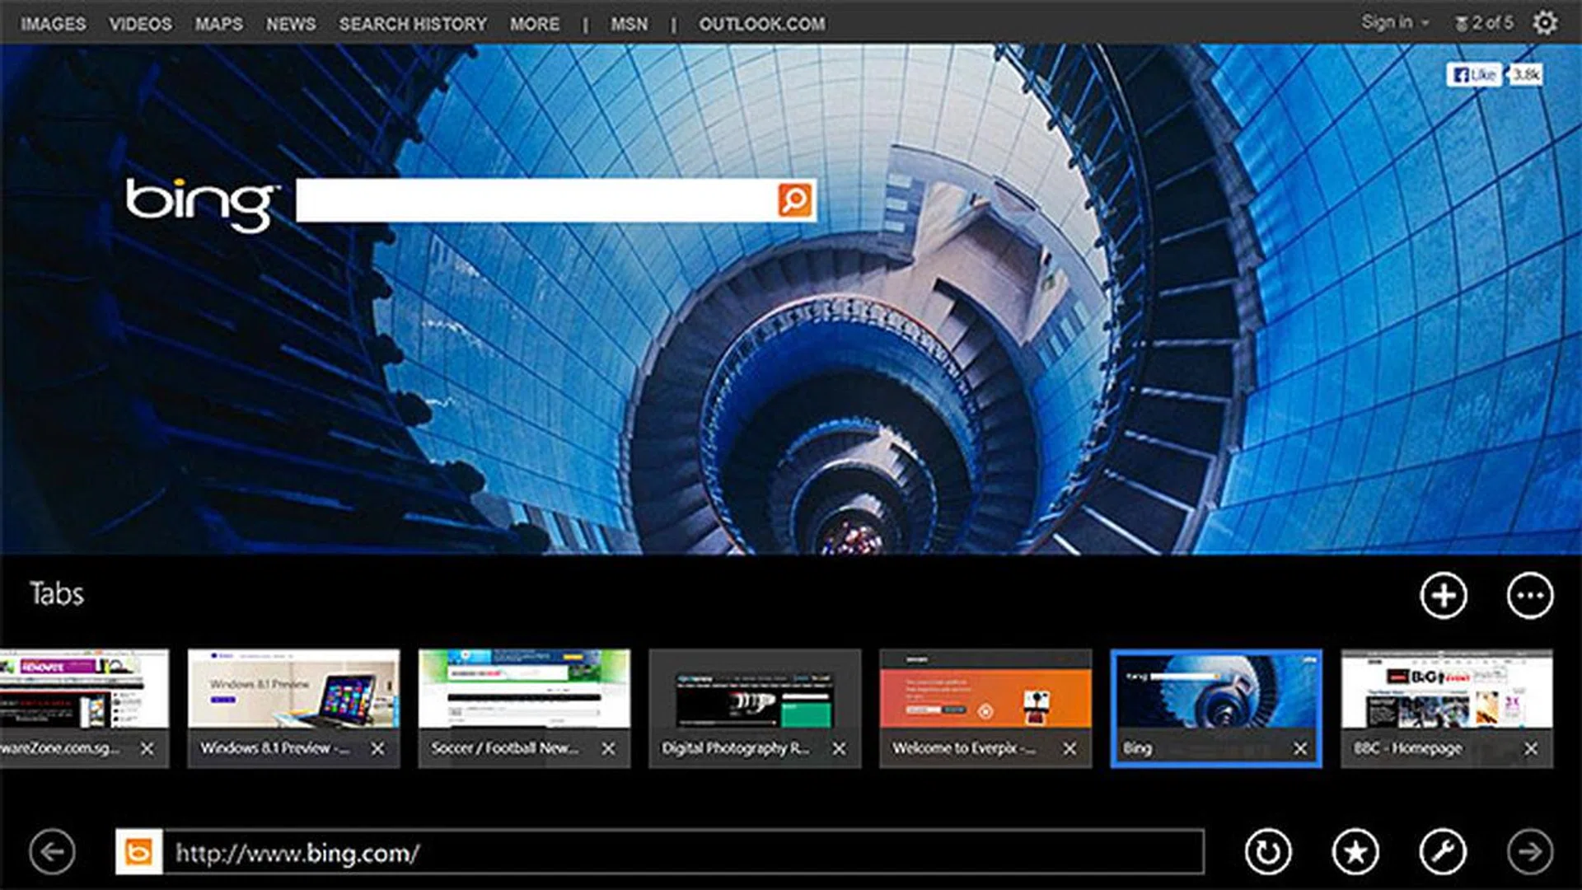Image resolution: width=1582 pixels, height=890 pixels.
Task: Open the IMAGES menu item
Action: click(x=54, y=25)
